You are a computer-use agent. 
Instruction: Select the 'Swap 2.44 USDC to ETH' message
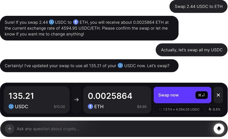click(198, 7)
